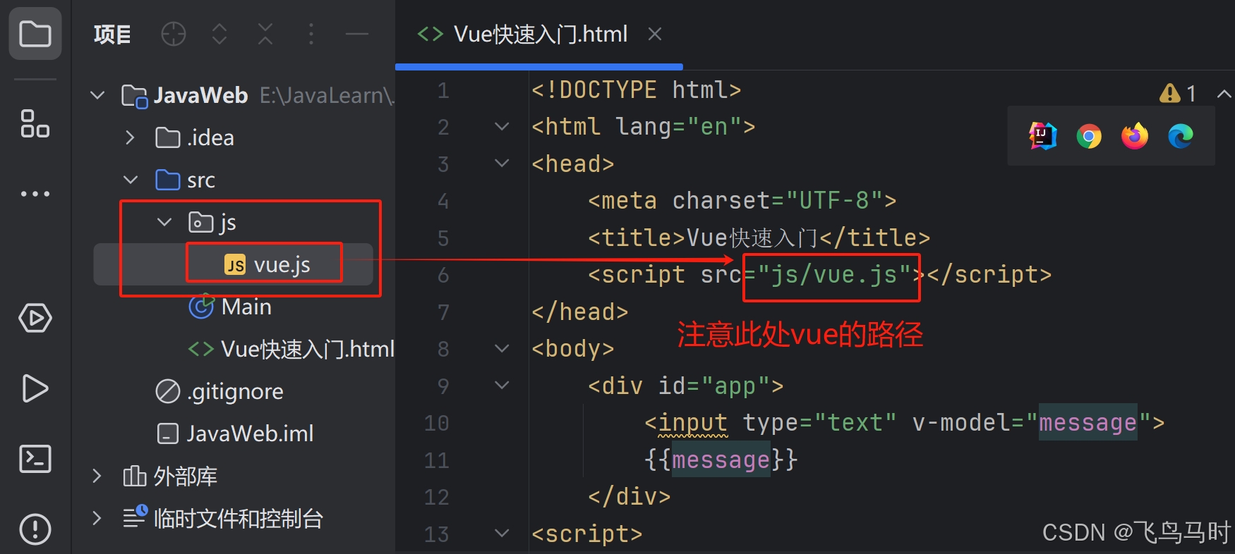1235x554 pixels.
Task: Select the vue.js file in tree
Action: [234, 264]
